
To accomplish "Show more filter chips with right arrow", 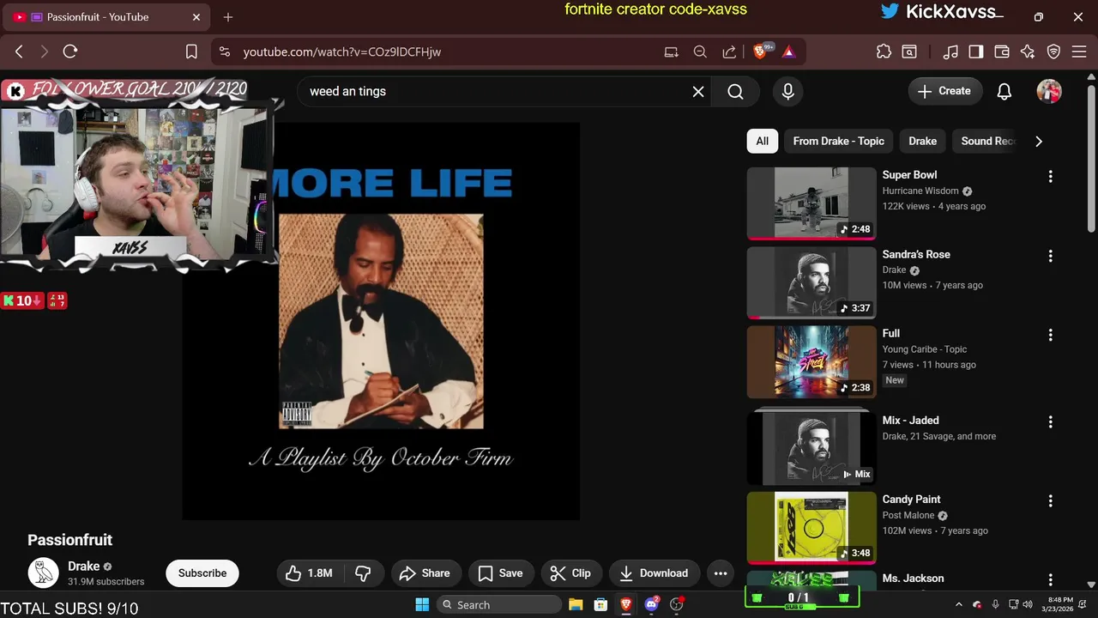I will coord(1039,141).
